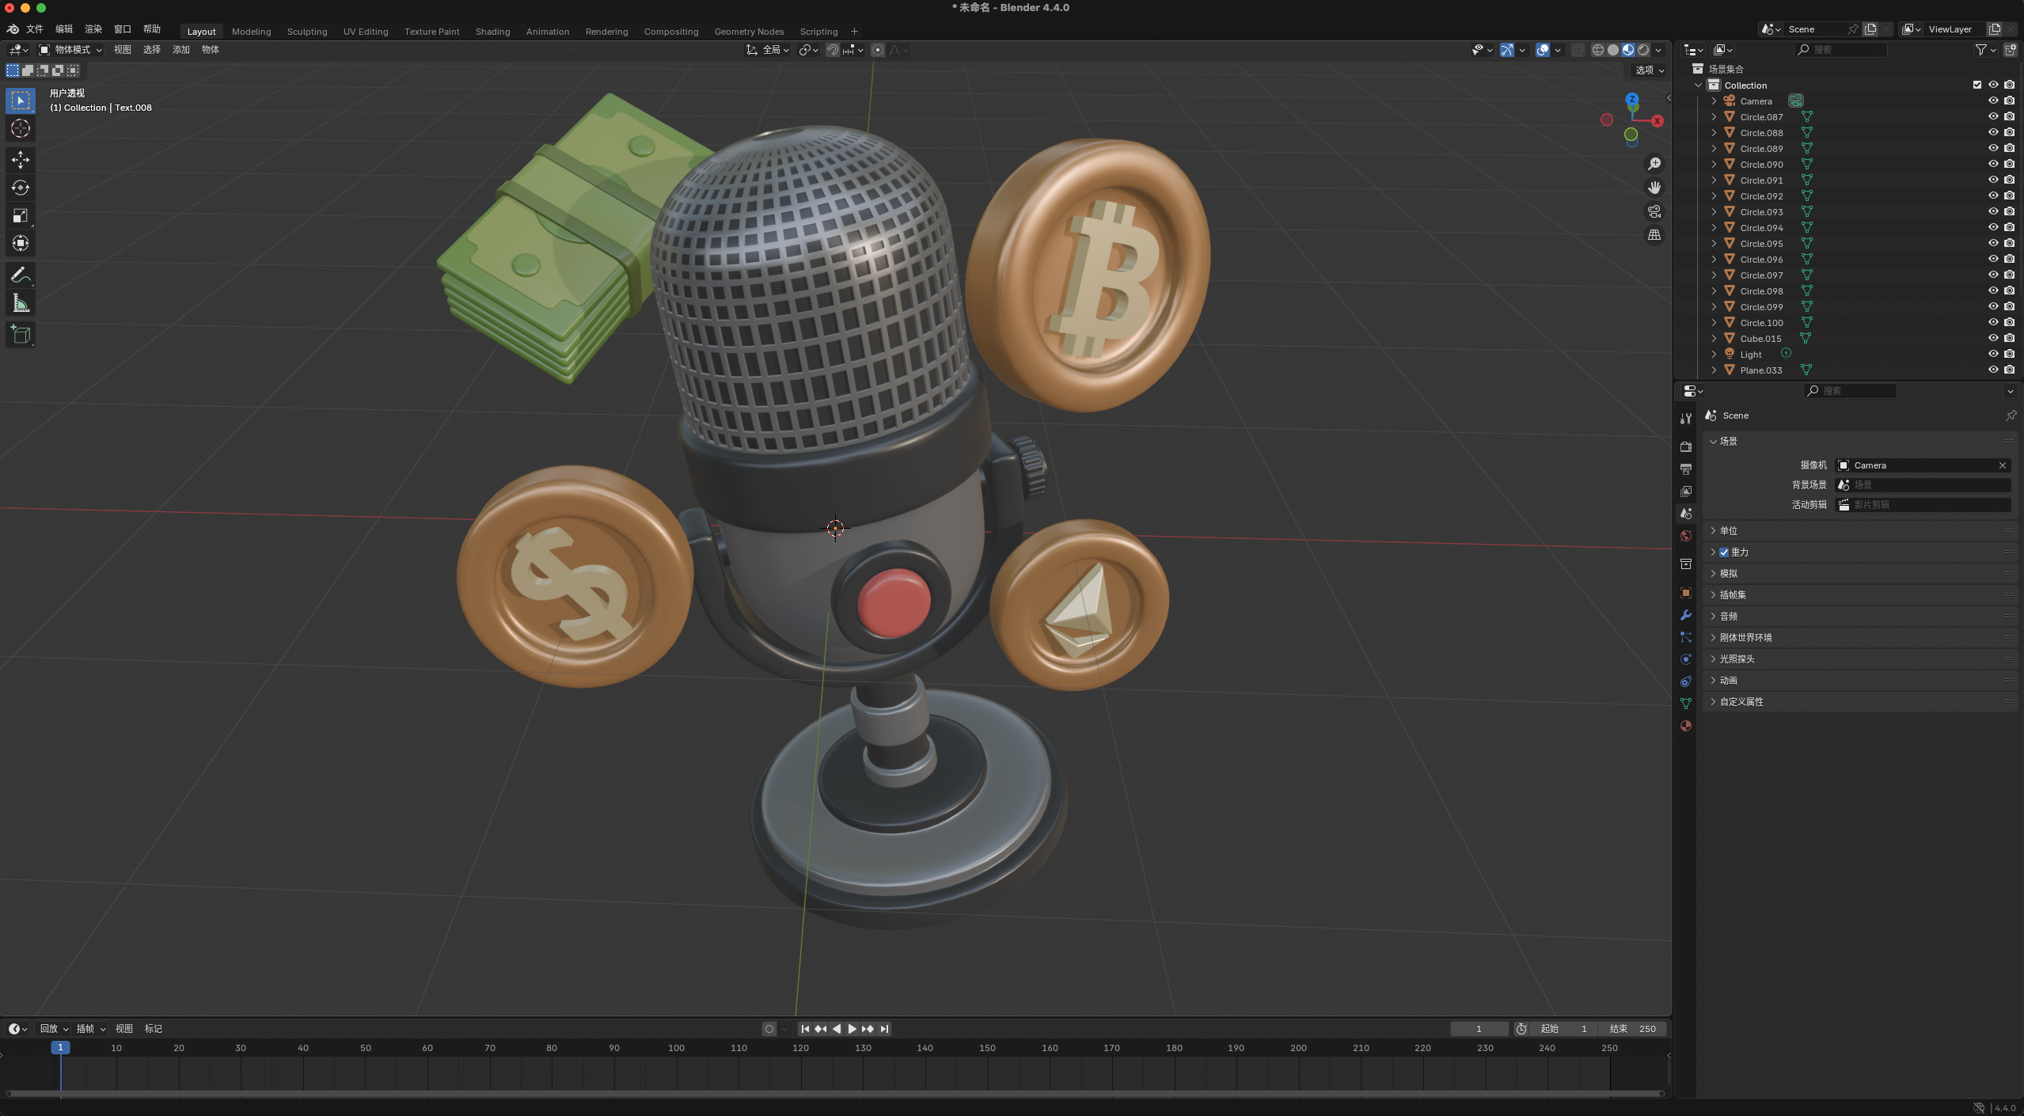
Task: Switch to the Shading workspace tab
Action: click(492, 32)
